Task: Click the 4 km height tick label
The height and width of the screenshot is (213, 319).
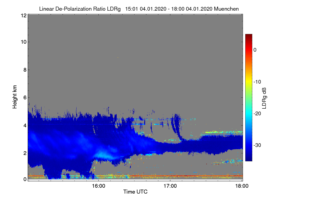Action: [24, 125]
